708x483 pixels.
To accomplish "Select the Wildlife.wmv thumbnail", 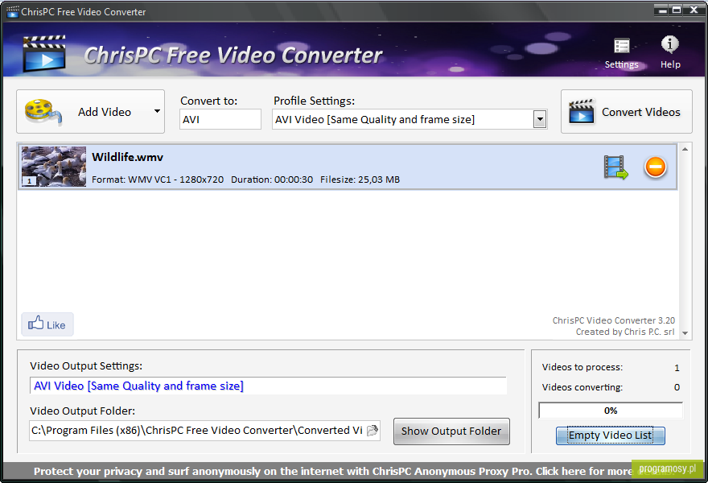I will [x=54, y=167].
